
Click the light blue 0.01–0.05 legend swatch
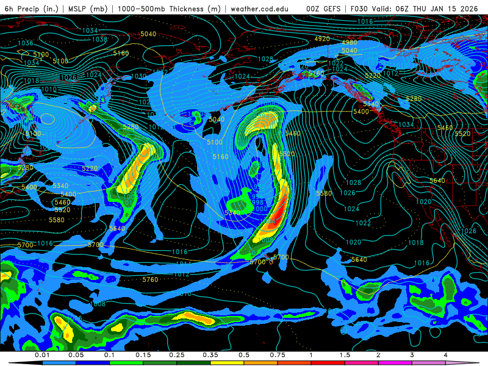point(59,363)
